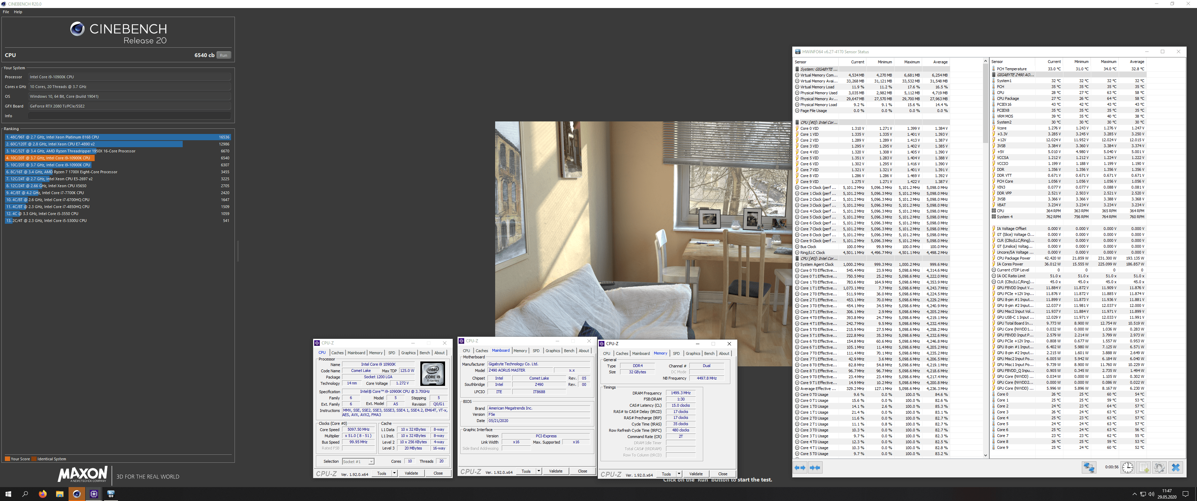Open volume control in system tray
The height and width of the screenshot is (501, 1197).
(1151, 494)
